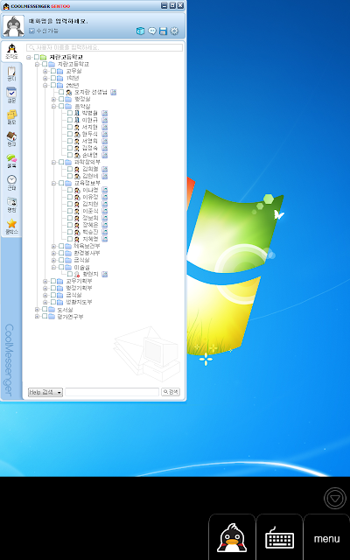Tap the keyboard button in bottom bar
This screenshot has height=560, width=350.
tap(280, 537)
